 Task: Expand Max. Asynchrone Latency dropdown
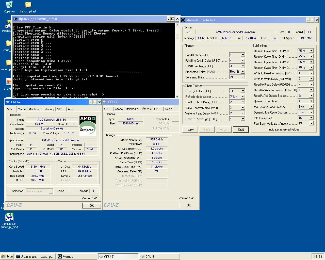coord(311,107)
